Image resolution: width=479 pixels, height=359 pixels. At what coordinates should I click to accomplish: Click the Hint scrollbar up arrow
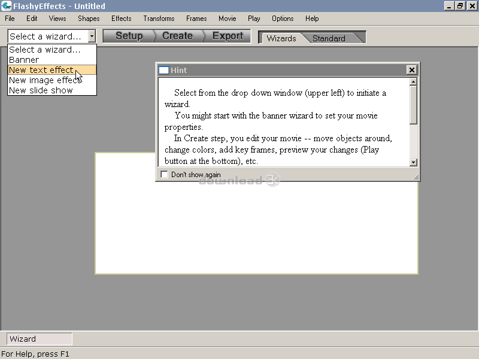coord(413,82)
